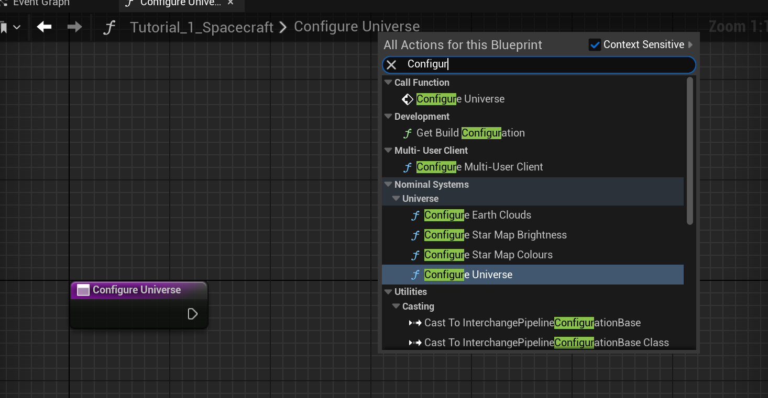Toggle the Context Sensitive checkbox

(595, 45)
